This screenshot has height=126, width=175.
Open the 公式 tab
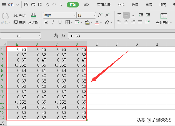point(121,5)
